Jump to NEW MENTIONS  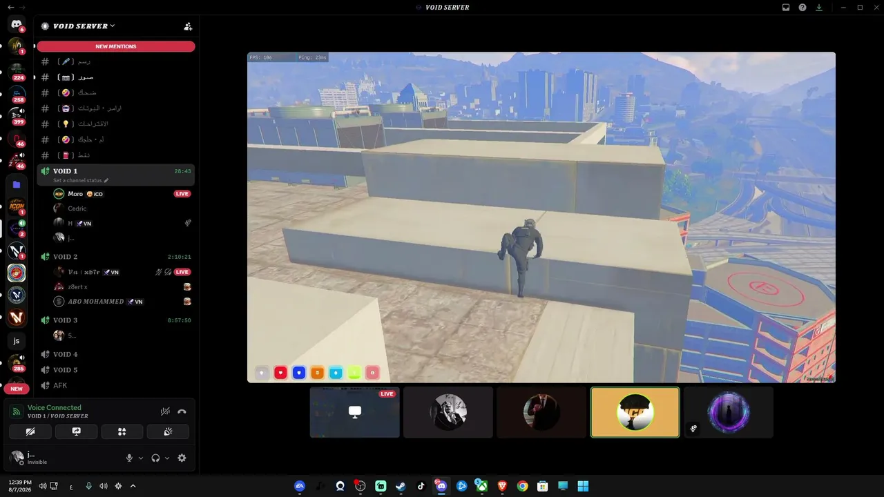[116, 46]
